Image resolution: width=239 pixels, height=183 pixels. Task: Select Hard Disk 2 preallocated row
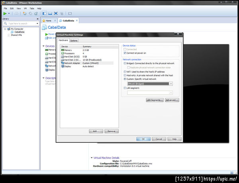coord(87,60)
